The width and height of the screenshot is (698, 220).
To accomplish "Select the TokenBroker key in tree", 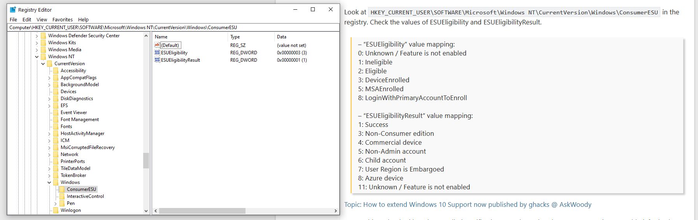I will pos(73,175).
